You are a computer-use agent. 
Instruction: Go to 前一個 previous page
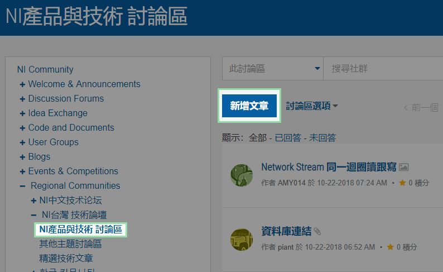coord(421,107)
